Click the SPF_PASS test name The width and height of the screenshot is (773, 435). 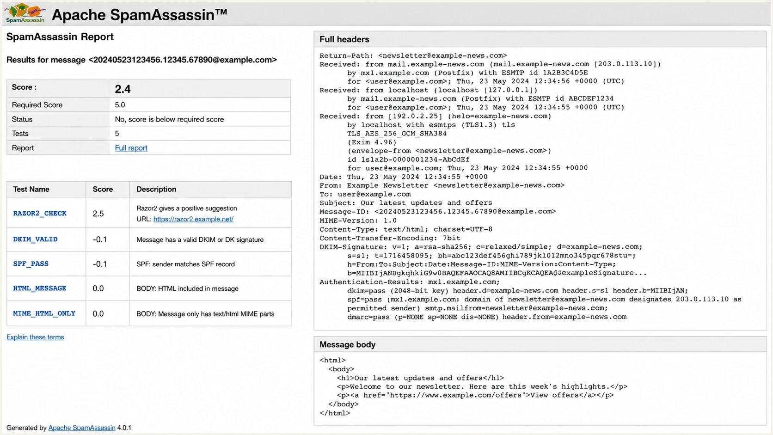[x=31, y=264]
